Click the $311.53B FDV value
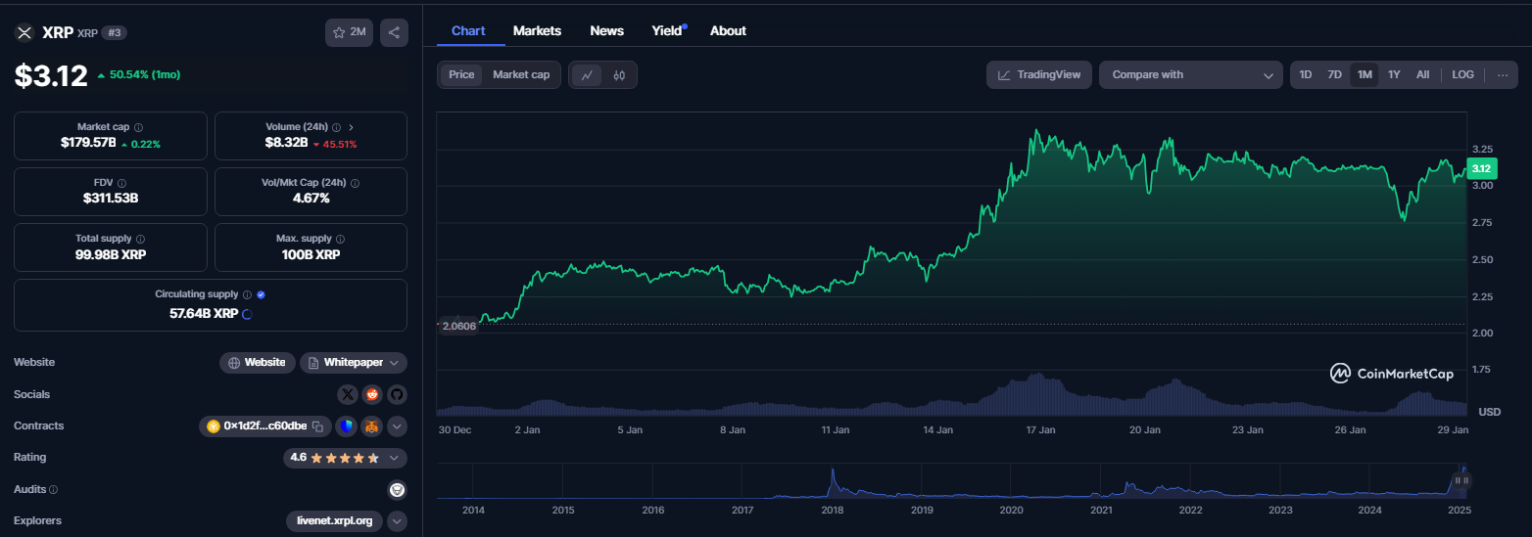Screen dimensions: 1532x537 coord(111,199)
